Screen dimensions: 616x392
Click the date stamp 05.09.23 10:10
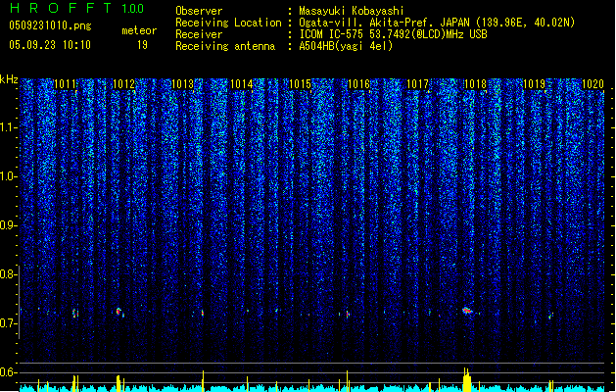pos(50,45)
